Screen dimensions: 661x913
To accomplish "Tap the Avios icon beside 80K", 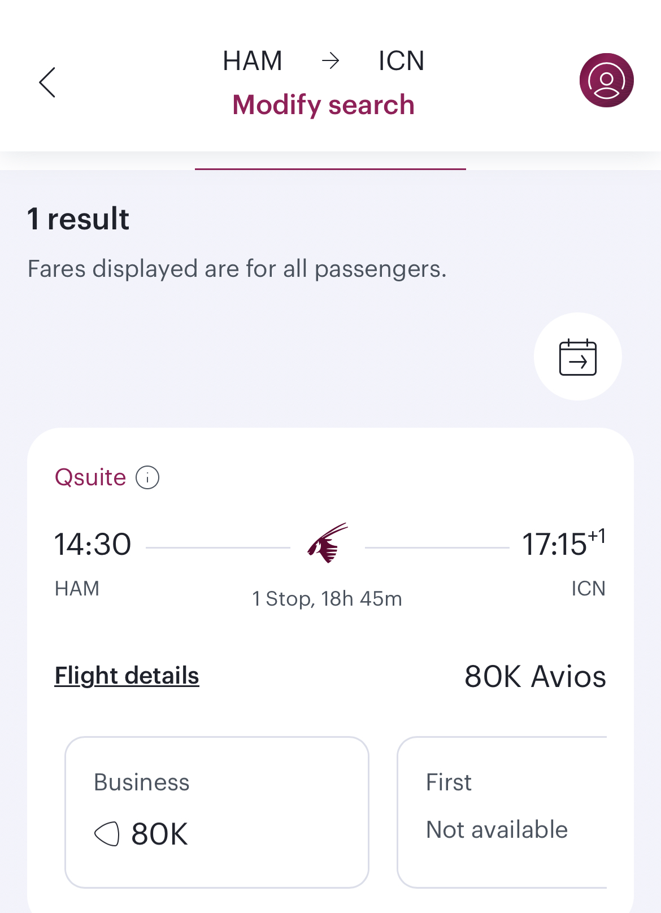I will tap(107, 834).
